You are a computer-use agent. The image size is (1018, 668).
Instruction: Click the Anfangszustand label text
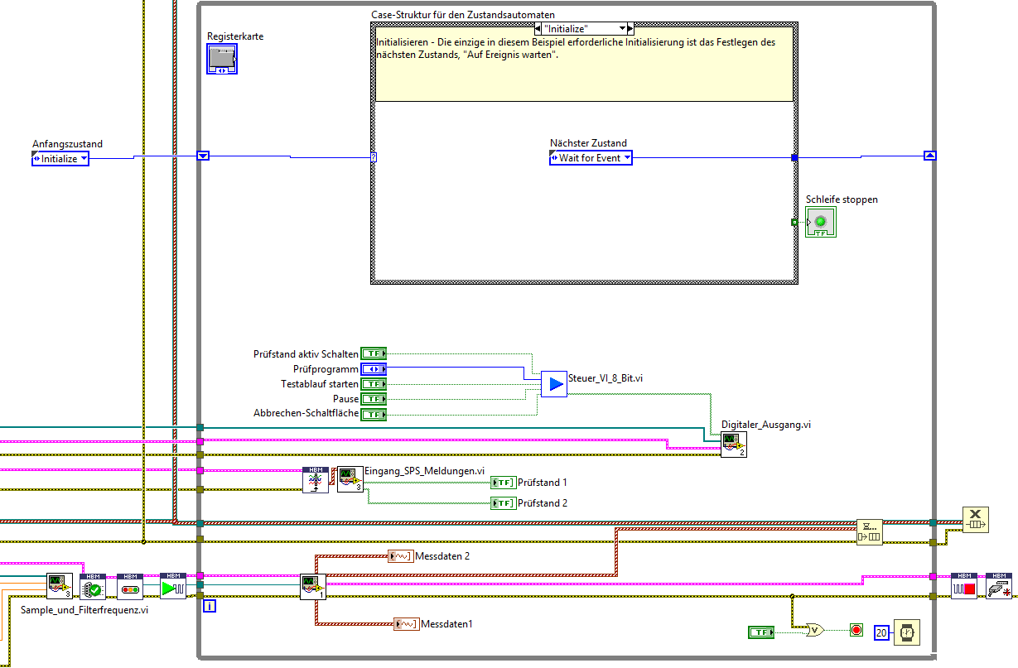[x=67, y=144]
